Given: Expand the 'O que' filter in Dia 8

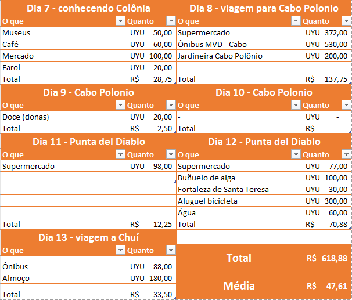Looking at the screenshot, I should tap(296, 21).
